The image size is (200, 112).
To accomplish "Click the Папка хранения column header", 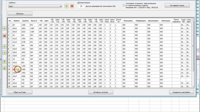I will click(176, 21).
